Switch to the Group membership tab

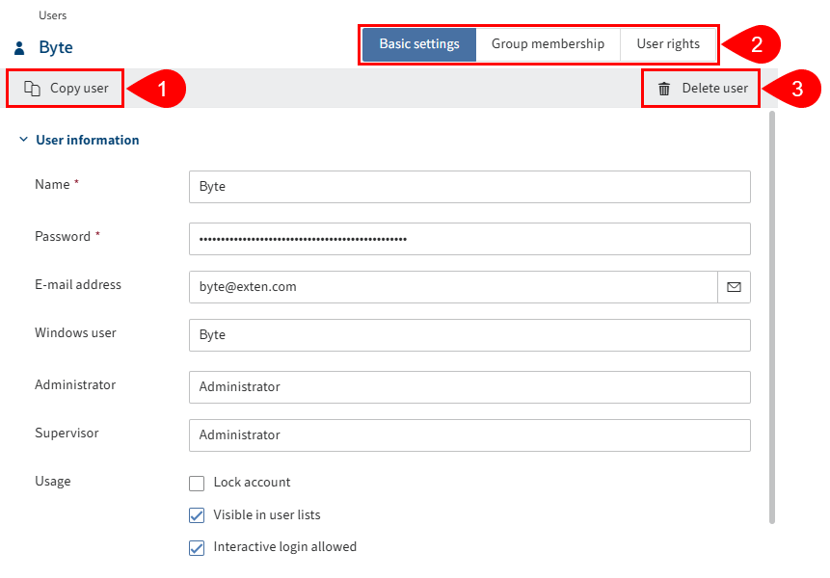pos(547,43)
